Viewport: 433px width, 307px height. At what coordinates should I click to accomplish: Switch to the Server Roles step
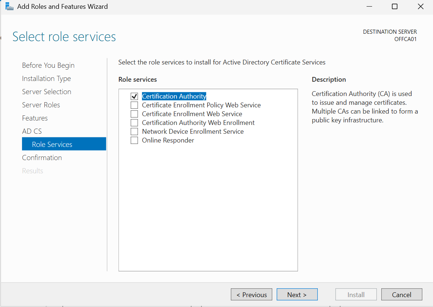41,105
